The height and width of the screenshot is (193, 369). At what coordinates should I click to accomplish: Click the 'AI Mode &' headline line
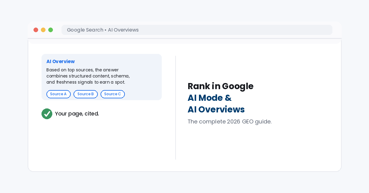coord(209,98)
